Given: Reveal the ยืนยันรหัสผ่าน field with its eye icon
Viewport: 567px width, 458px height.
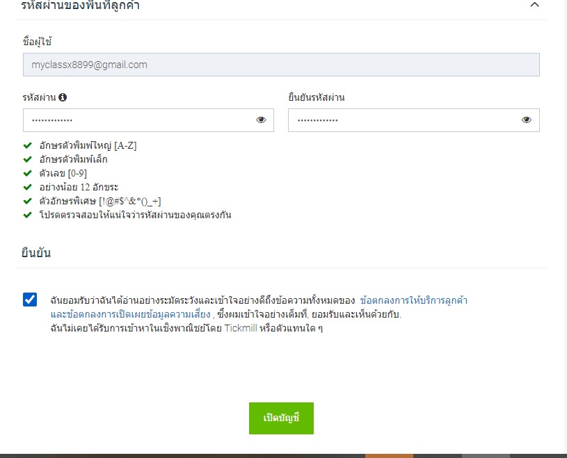Looking at the screenshot, I should tap(527, 120).
